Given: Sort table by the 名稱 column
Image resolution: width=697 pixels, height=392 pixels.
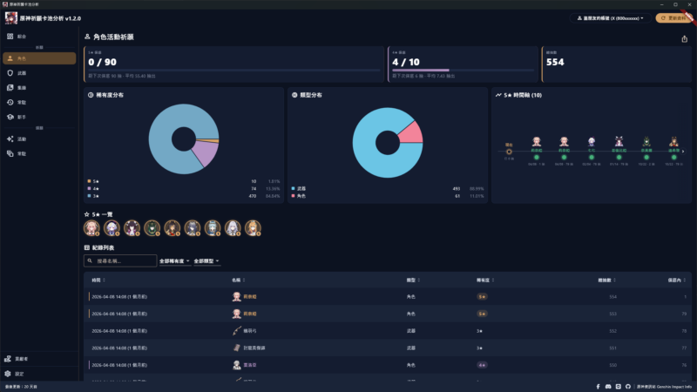Looking at the screenshot, I should pyautogui.click(x=238, y=280).
